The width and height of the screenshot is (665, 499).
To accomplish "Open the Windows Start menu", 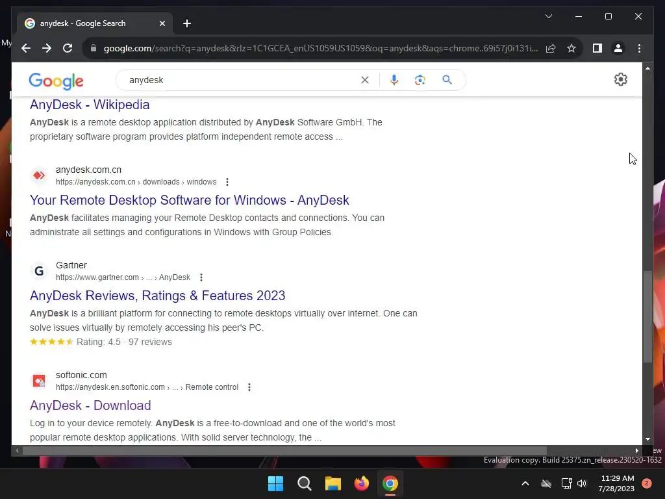I will click(275, 483).
